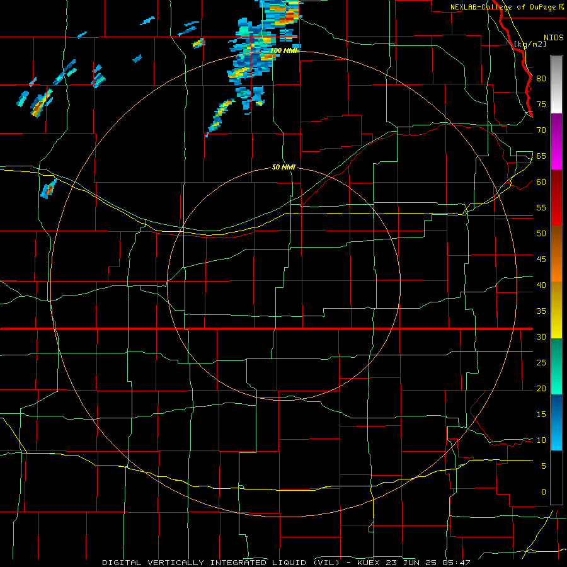
Task: Click the 50 NMI range ring label
Action: (x=284, y=167)
